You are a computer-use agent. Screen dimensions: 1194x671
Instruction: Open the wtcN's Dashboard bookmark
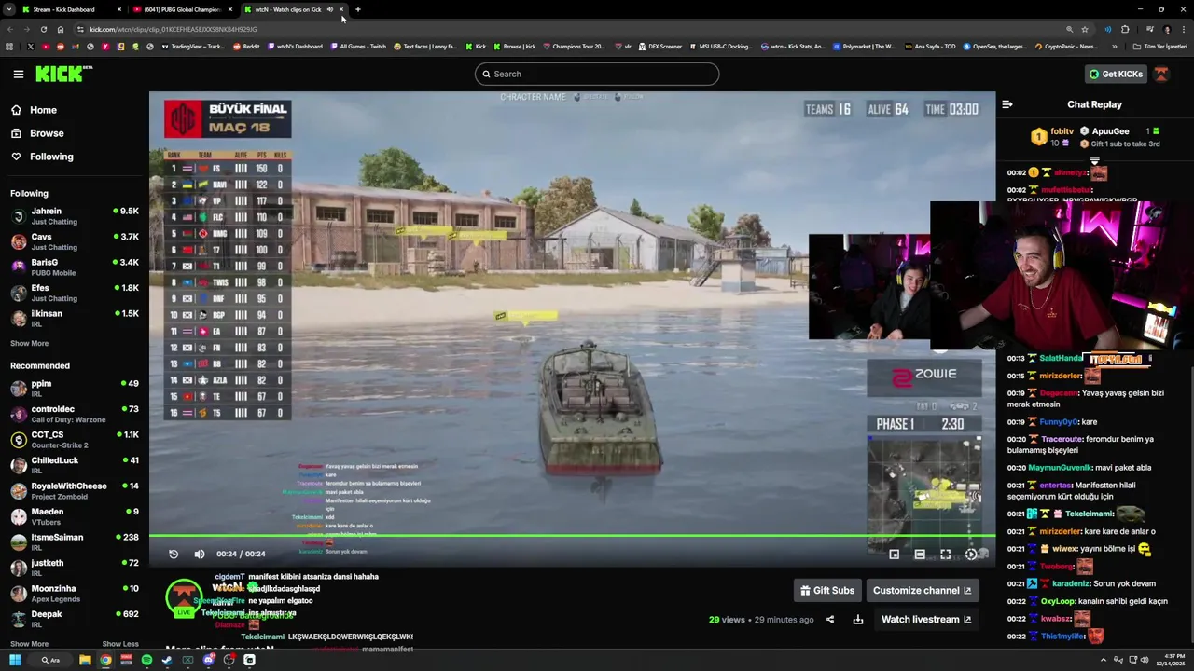(x=295, y=46)
